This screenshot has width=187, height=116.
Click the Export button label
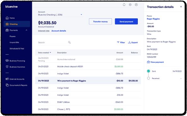click(135, 42)
